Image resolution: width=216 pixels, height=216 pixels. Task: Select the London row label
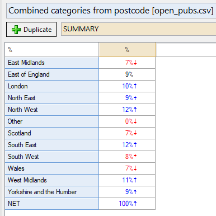pos(52,86)
